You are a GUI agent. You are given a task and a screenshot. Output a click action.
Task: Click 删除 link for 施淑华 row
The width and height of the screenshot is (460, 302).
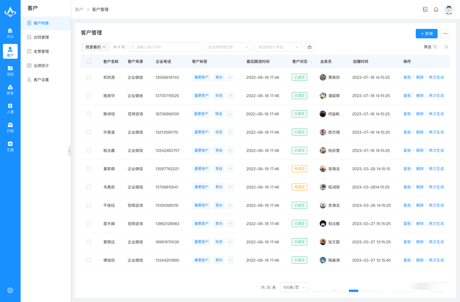[420, 96]
